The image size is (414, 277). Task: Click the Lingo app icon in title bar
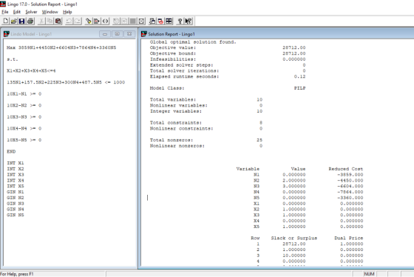tap(3, 4)
